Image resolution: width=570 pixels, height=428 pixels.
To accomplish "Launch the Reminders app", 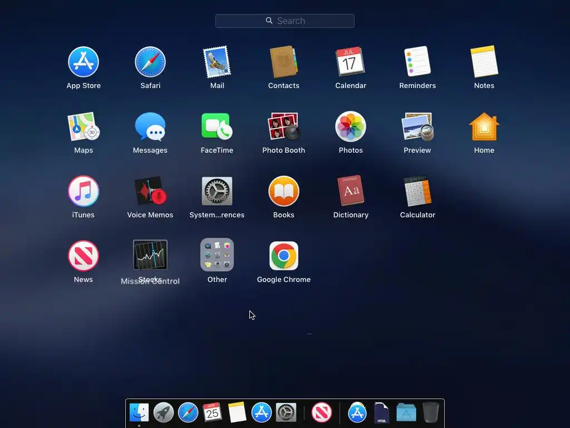I will (417, 61).
